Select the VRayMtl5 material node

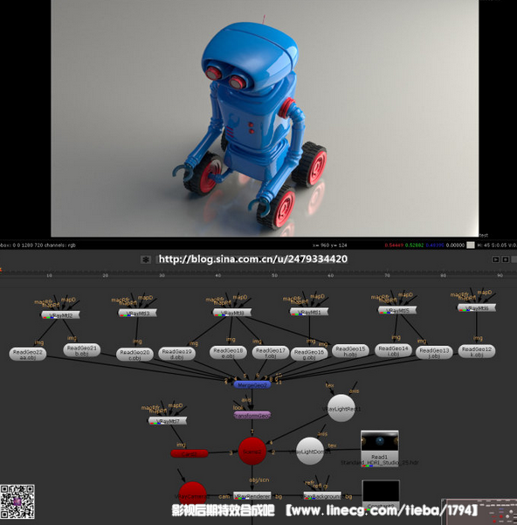click(x=397, y=310)
